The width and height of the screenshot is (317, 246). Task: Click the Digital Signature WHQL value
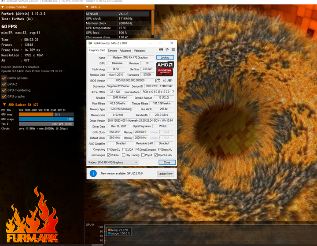163,126
